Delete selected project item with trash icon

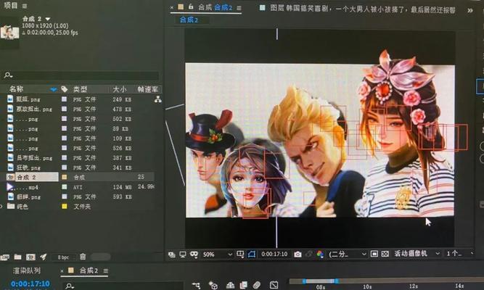tap(83, 257)
